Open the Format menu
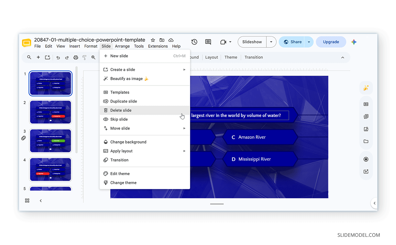This screenshot has width=396, height=245. (x=91, y=46)
